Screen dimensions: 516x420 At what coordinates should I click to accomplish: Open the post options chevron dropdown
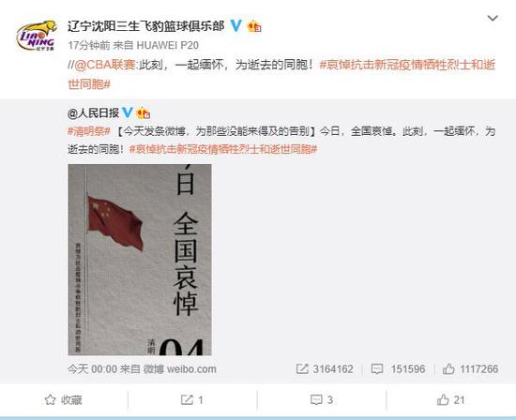pos(493,19)
